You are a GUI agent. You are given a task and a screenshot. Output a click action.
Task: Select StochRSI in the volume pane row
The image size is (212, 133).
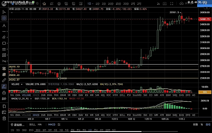click(x=137, y=95)
